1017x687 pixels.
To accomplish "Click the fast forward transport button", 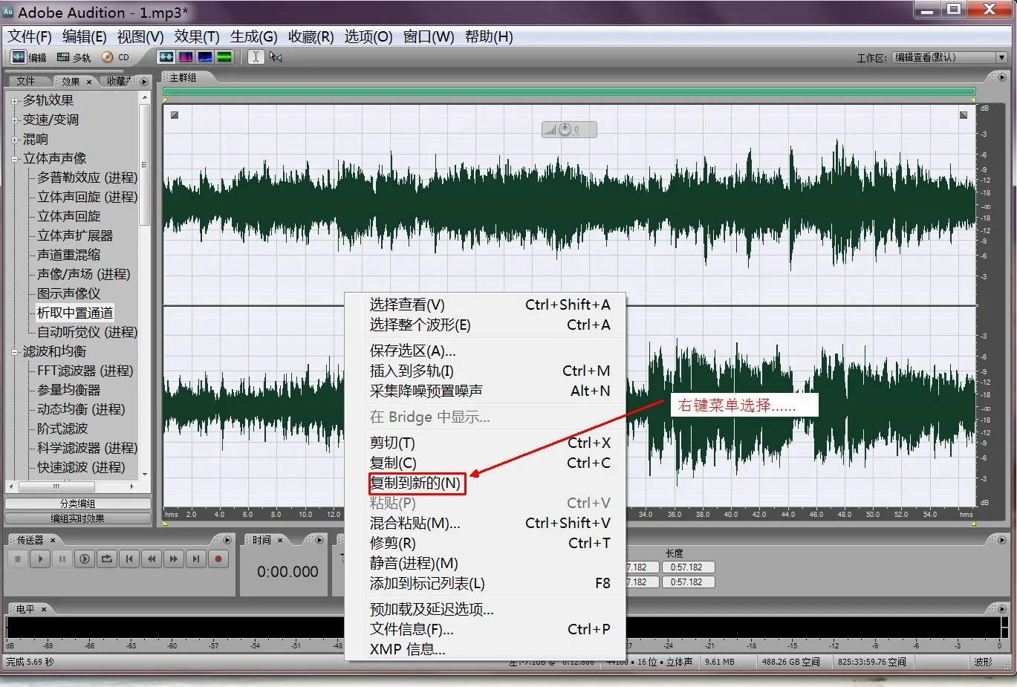I will tap(174, 559).
